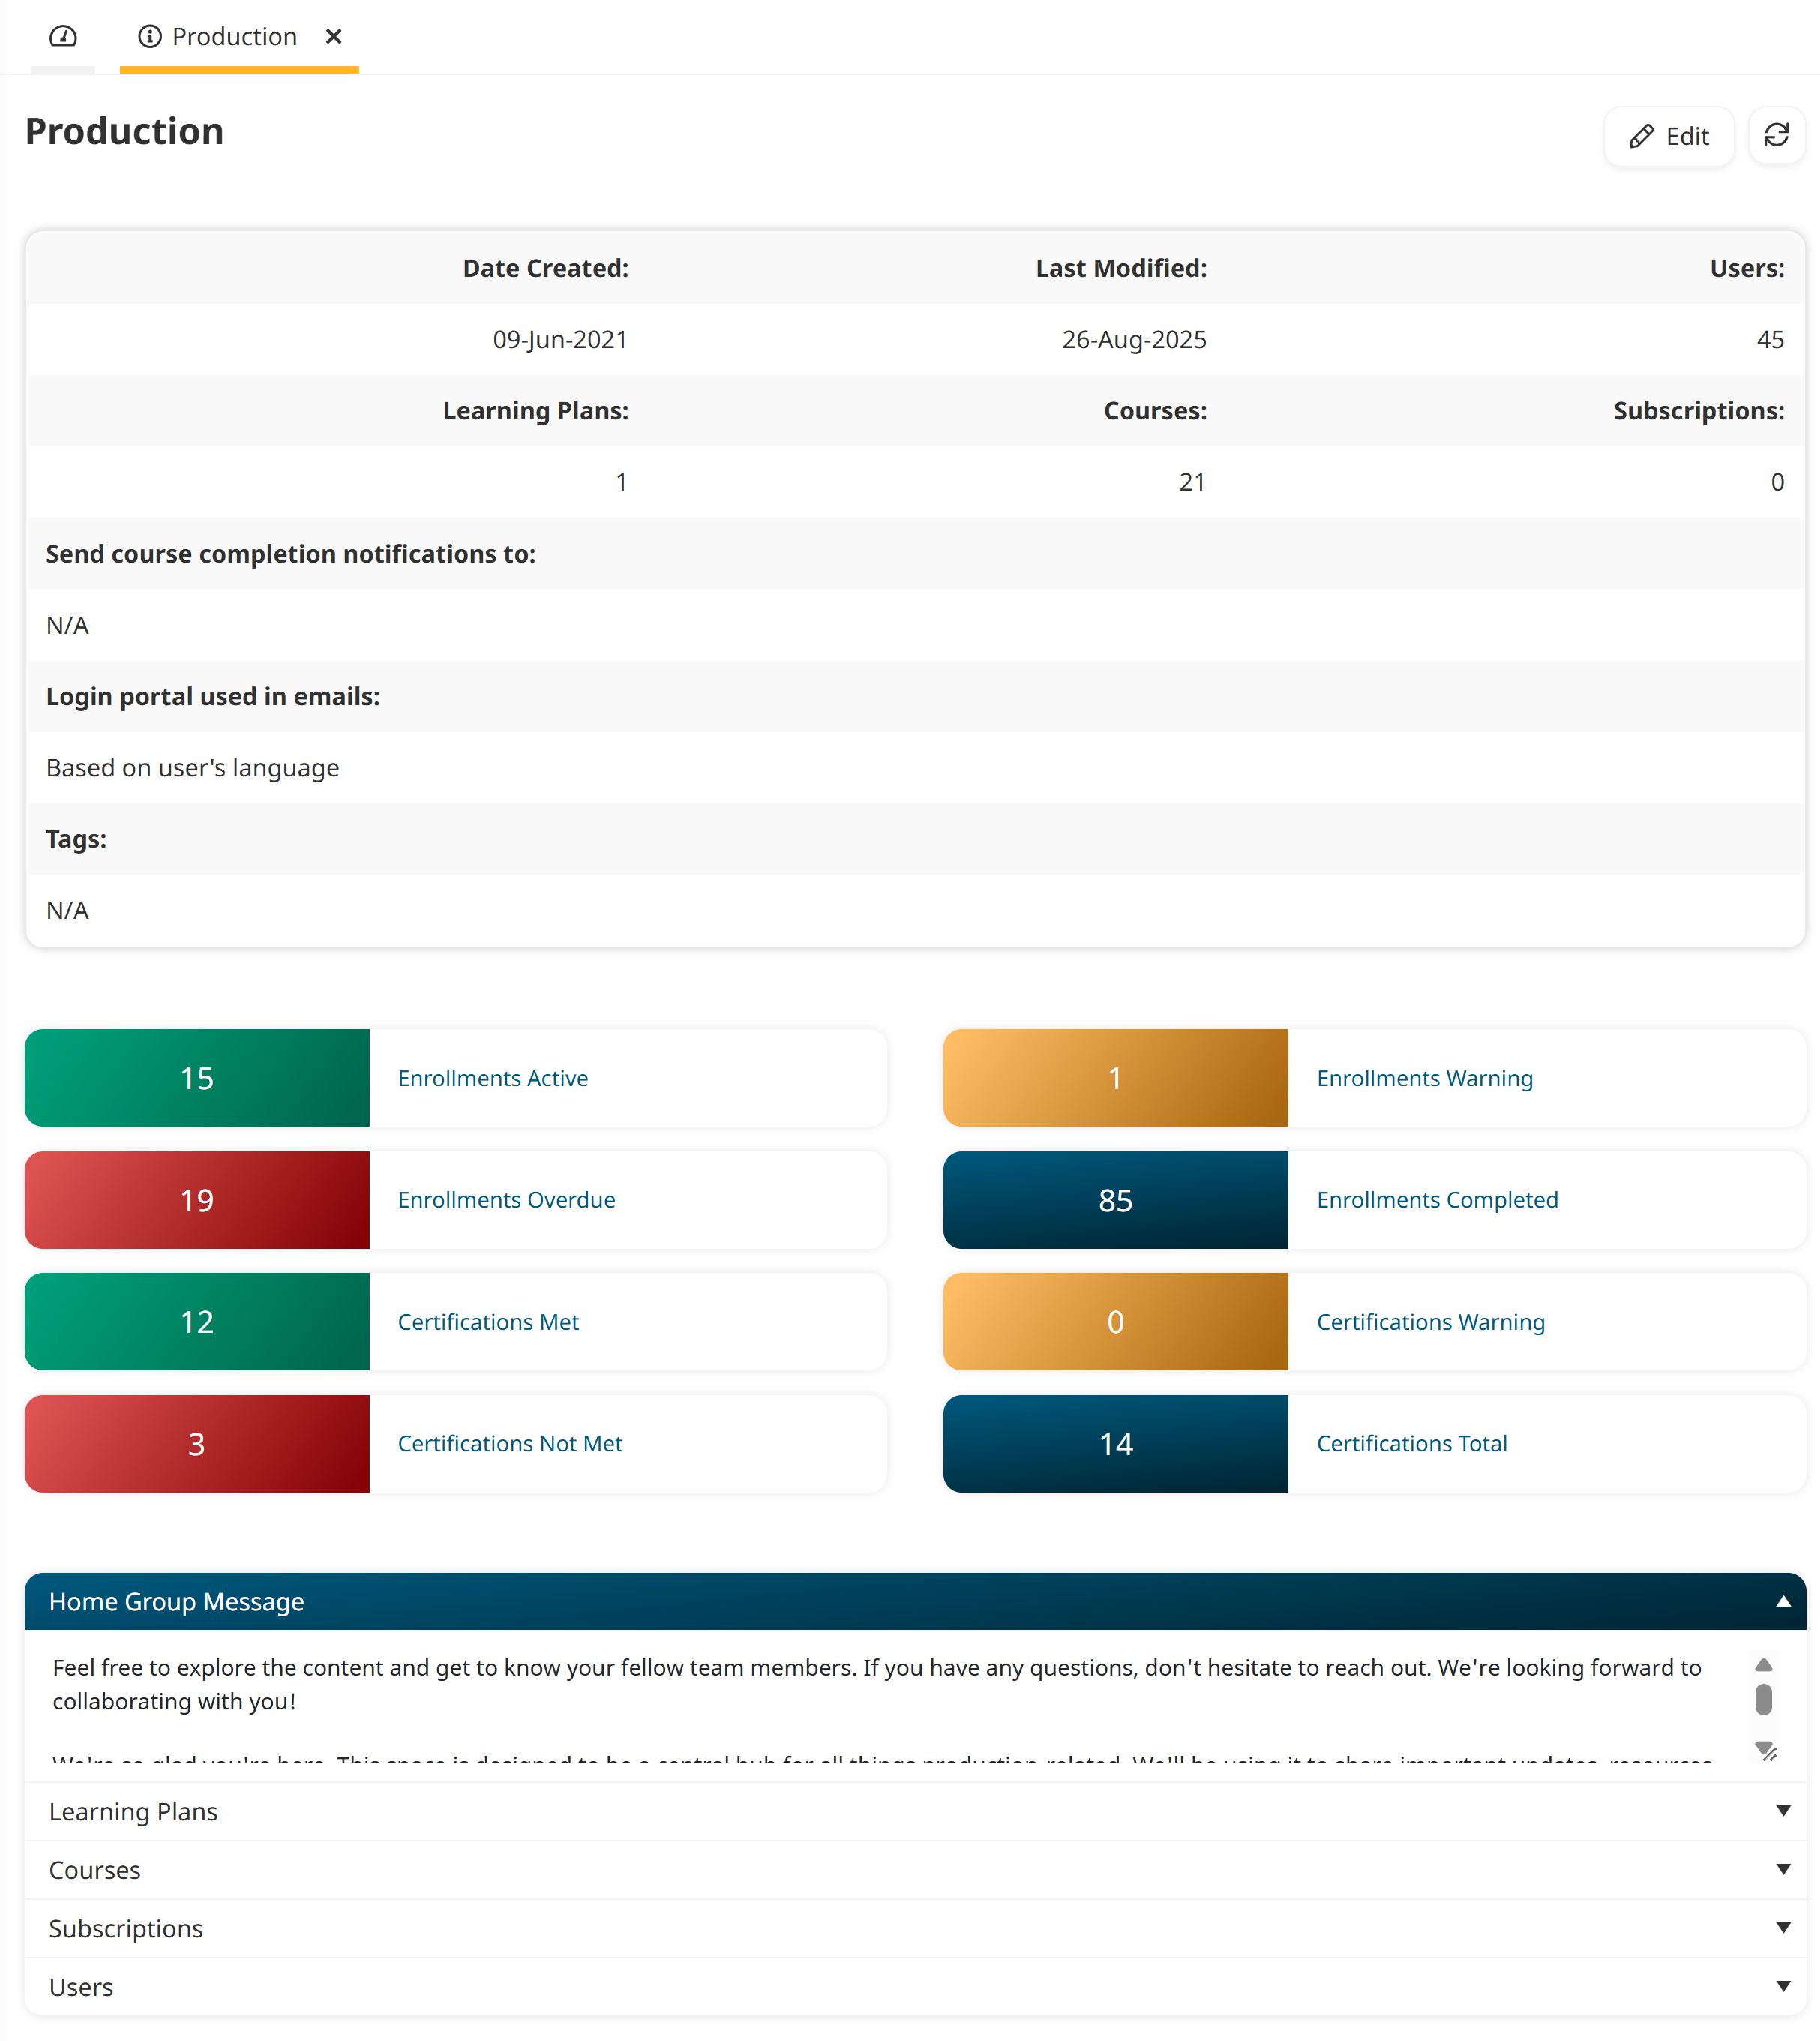Open the dashboard gauge tab icon
The image size is (1820, 2041).
63,36
